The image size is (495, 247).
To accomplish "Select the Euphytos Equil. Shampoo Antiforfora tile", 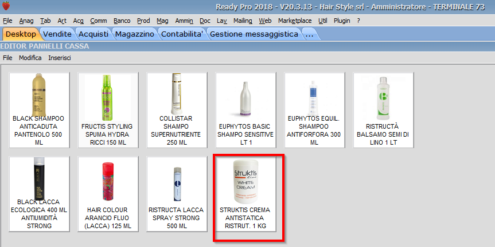I will 314,110.
